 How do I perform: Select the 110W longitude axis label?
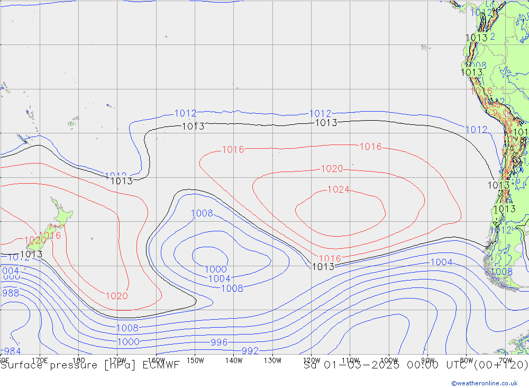(x=350, y=360)
